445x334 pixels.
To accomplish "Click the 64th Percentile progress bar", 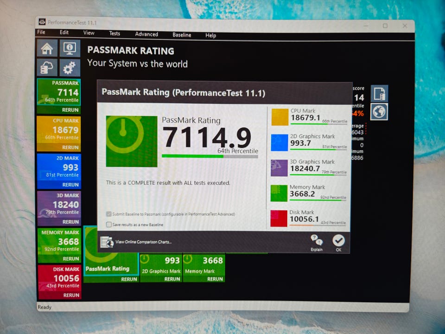I will (x=210, y=156).
